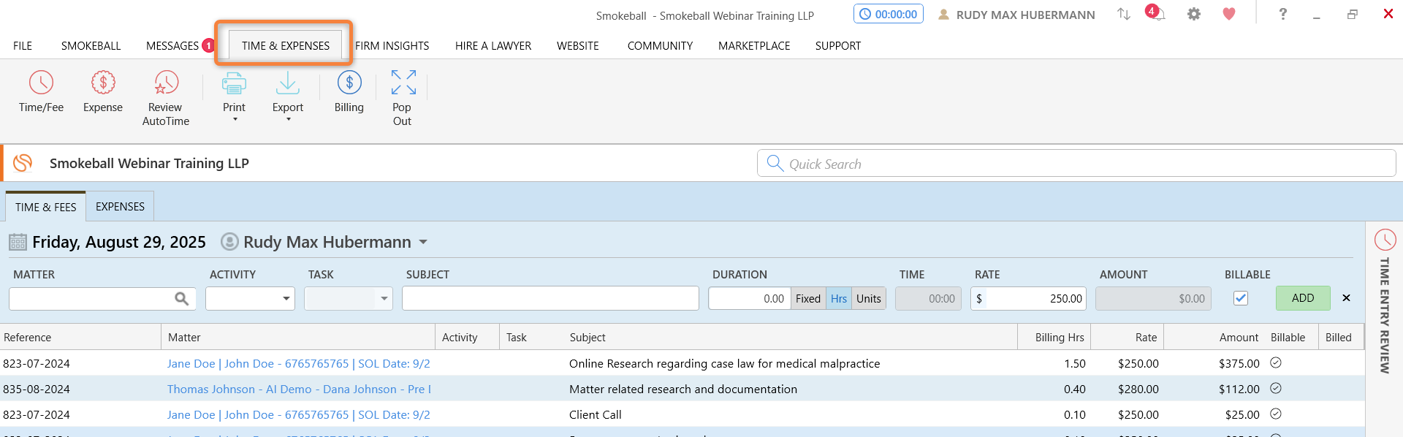Open the Billing section
Image resolution: width=1403 pixels, height=437 pixels.
coord(349,93)
